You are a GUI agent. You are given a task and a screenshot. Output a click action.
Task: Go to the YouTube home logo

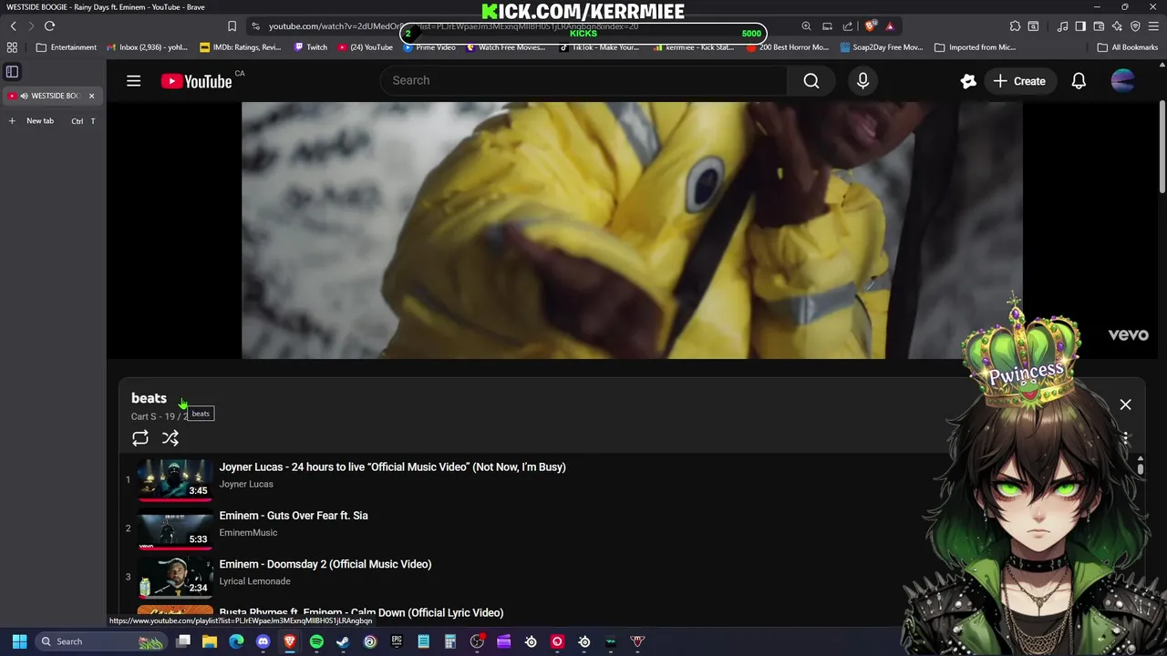197,81
